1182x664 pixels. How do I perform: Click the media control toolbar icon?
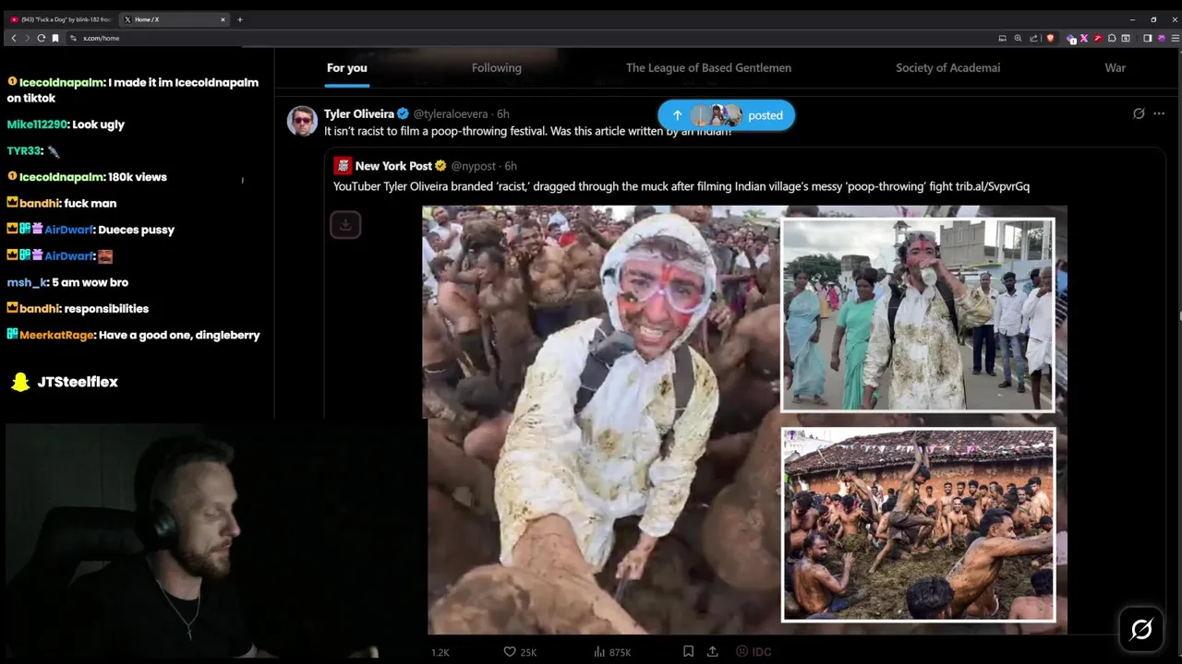tap(1126, 38)
